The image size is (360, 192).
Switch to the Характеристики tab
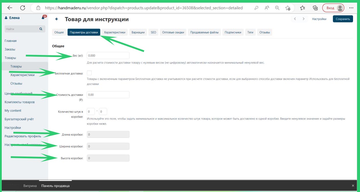tap(115, 32)
